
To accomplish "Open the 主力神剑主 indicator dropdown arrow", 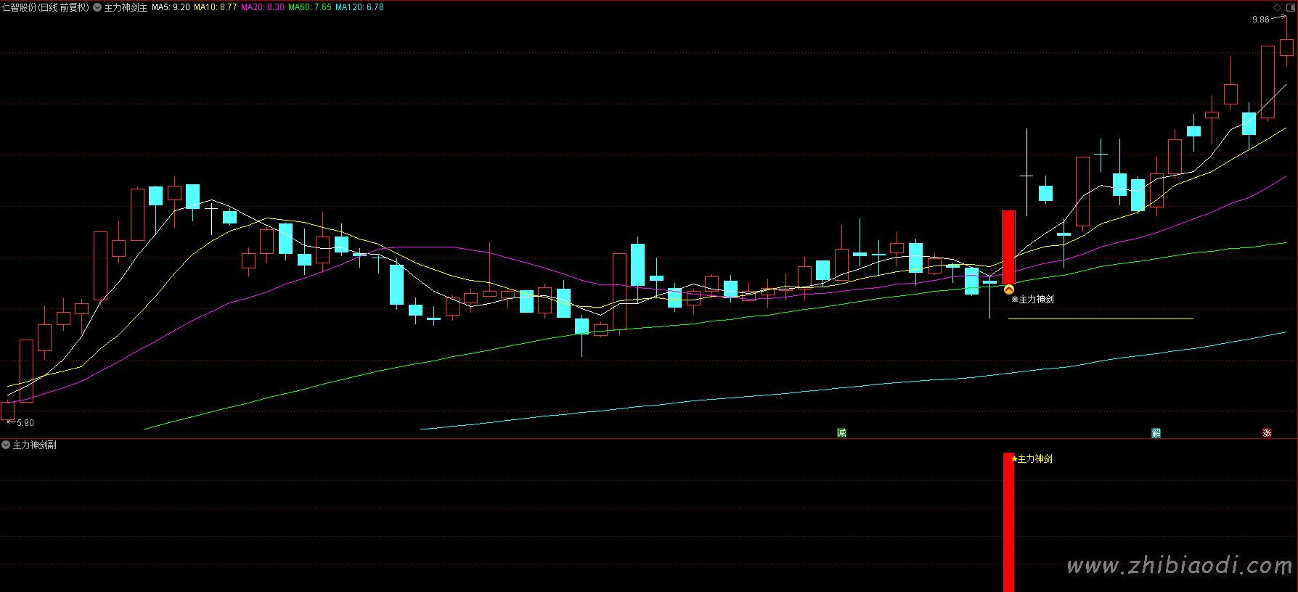I will click(97, 7).
